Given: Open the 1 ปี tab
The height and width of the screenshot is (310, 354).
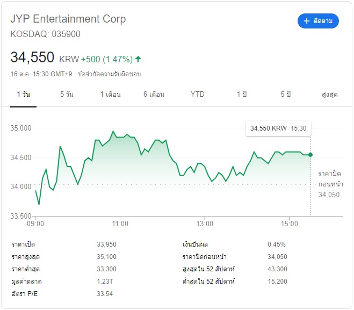Looking at the screenshot, I should pos(242,94).
